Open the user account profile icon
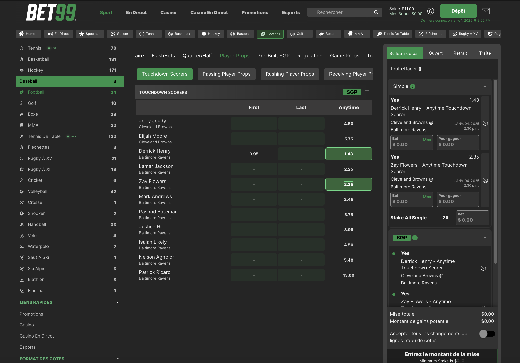 pos(431,11)
